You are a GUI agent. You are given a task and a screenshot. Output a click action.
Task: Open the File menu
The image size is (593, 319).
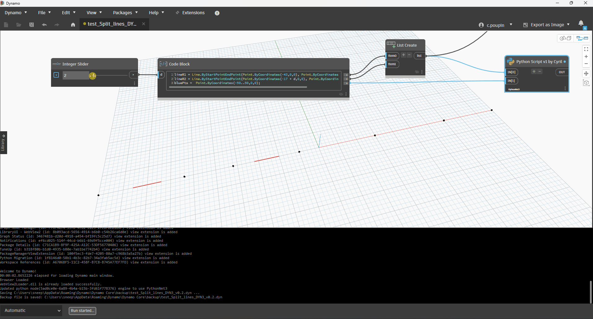(45, 13)
